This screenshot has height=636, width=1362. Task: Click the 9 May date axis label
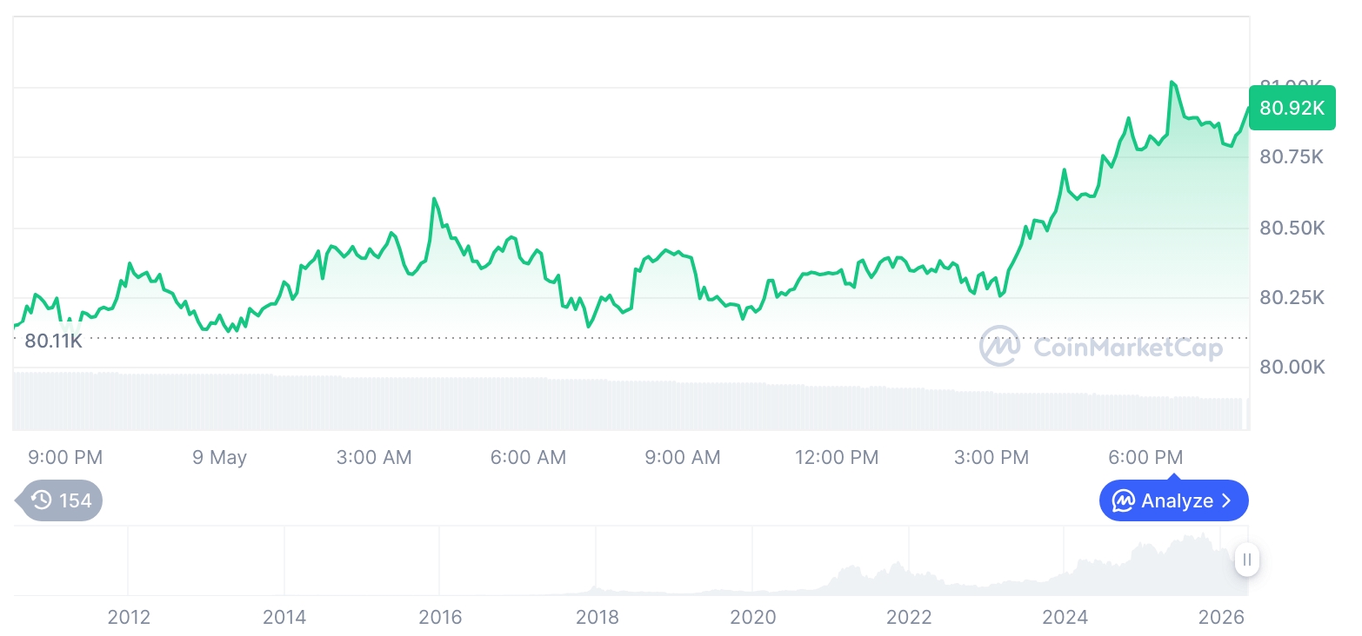point(219,457)
